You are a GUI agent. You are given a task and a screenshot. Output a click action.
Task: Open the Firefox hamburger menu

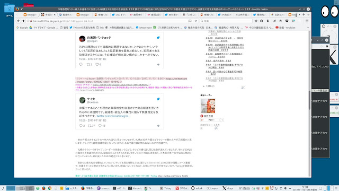307,21
